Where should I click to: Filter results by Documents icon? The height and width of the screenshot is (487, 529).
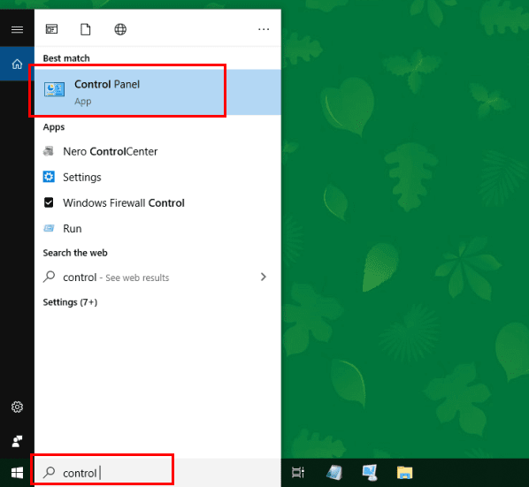click(x=86, y=29)
